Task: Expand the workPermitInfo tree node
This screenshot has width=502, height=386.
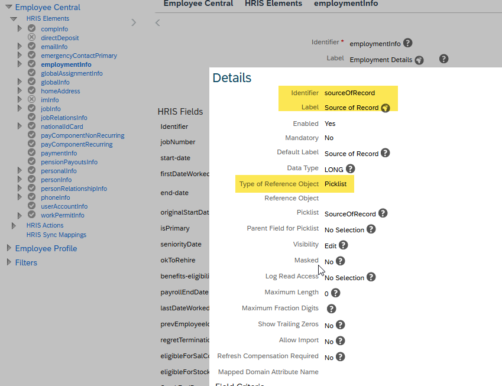Action: (20, 215)
